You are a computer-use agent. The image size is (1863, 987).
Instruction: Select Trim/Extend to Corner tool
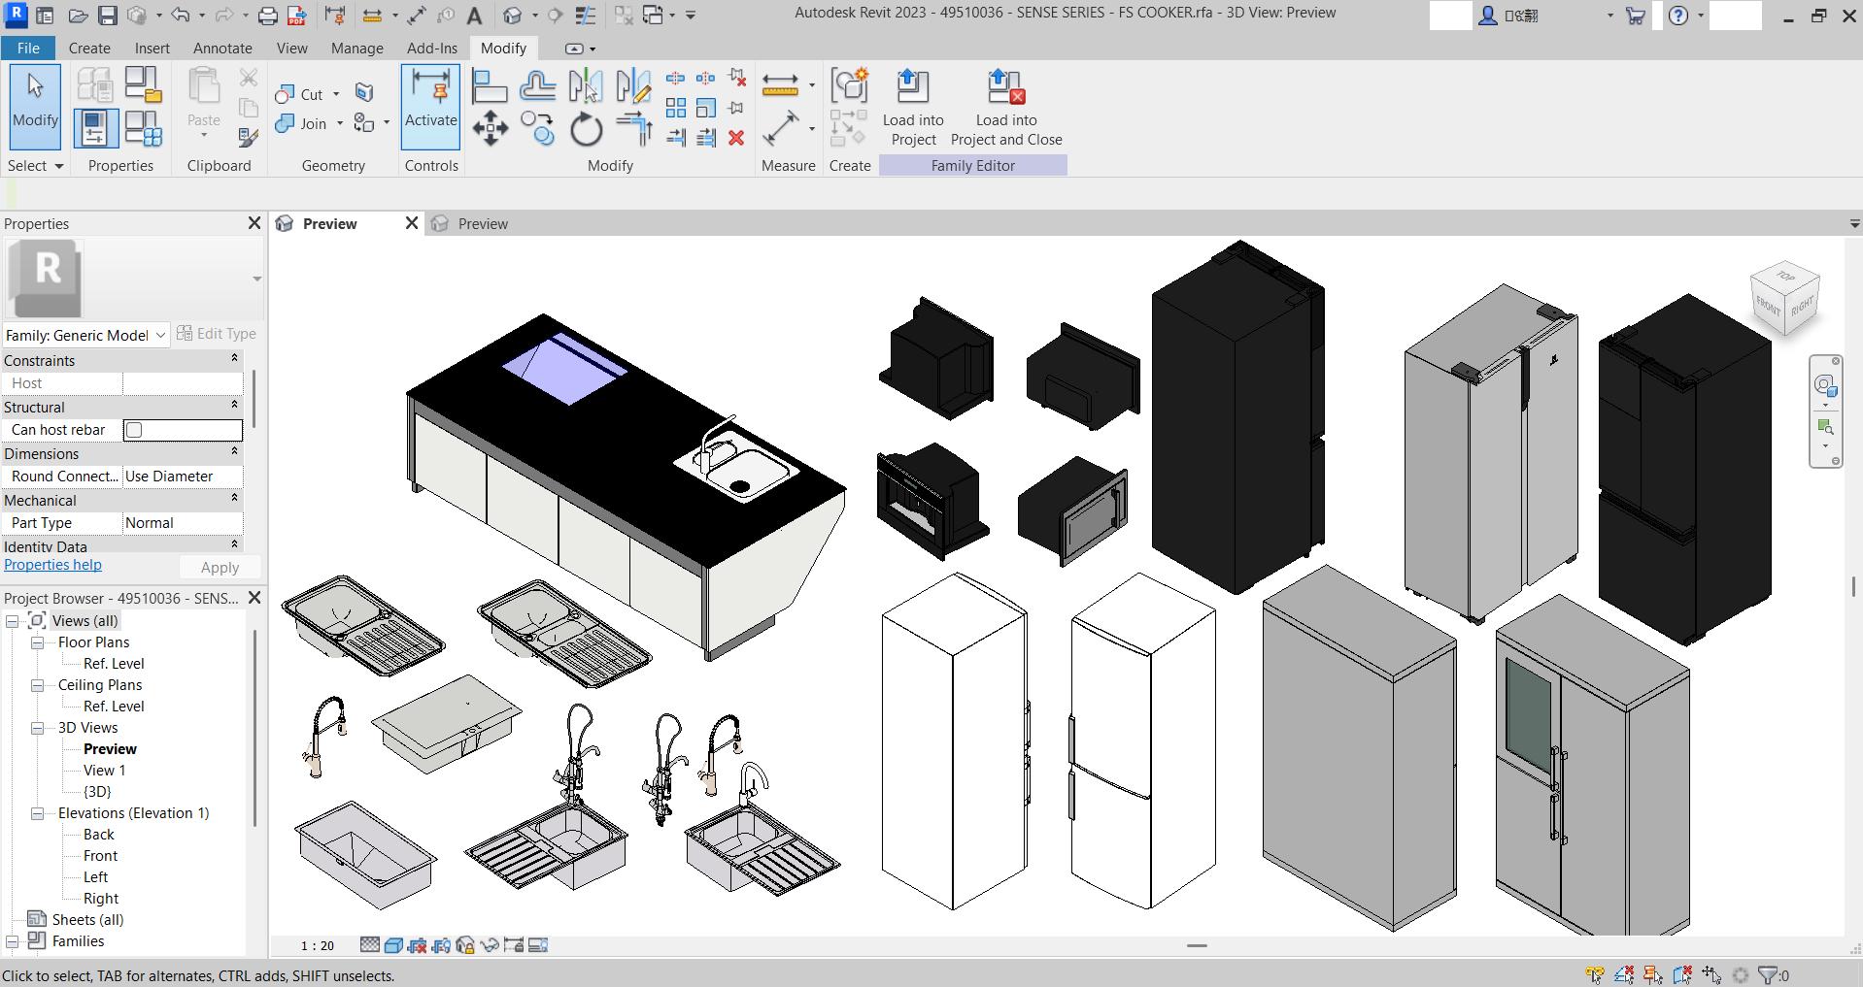[633, 129]
